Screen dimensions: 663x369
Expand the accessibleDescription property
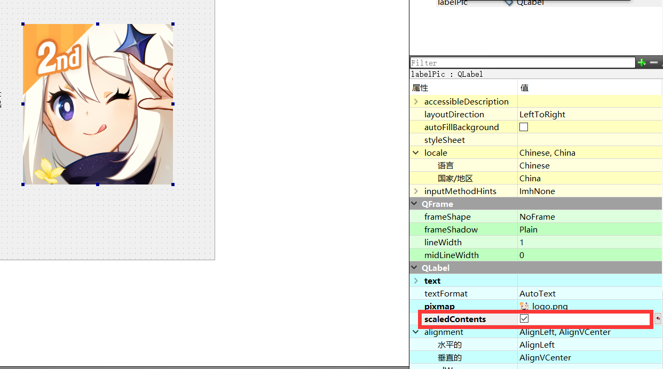(416, 101)
